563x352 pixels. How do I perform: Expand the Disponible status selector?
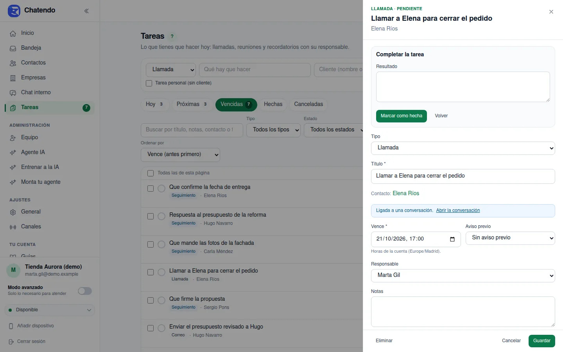pyautogui.click(x=50, y=310)
